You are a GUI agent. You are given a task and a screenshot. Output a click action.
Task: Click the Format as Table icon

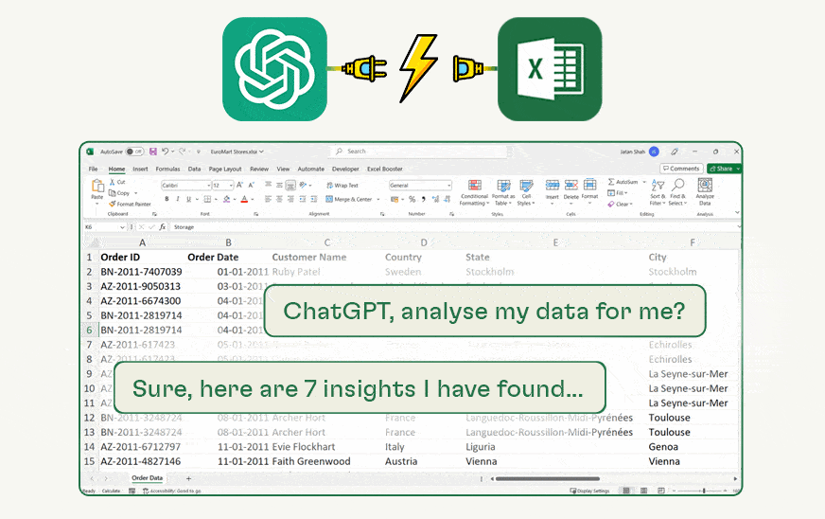click(503, 190)
